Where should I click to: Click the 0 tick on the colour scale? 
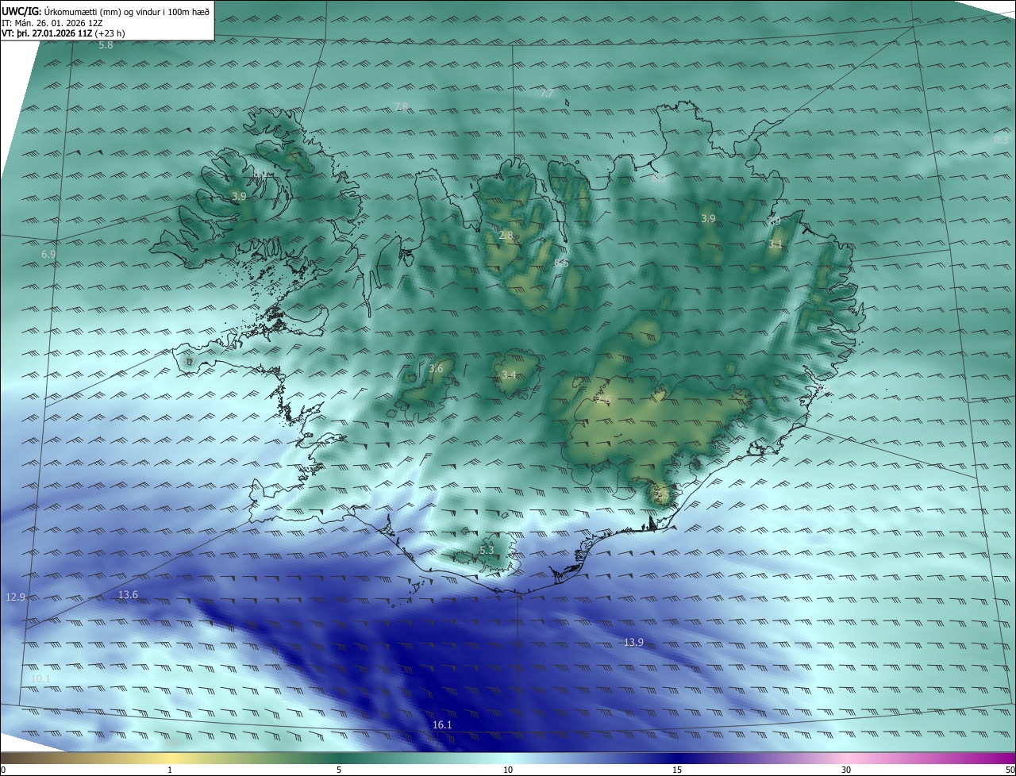[3, 770]
